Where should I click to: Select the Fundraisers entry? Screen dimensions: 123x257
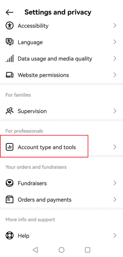pos(62,183)
